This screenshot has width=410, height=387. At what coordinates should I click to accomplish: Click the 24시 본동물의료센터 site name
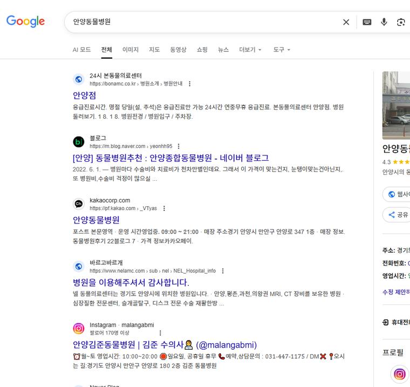point(115,76)
